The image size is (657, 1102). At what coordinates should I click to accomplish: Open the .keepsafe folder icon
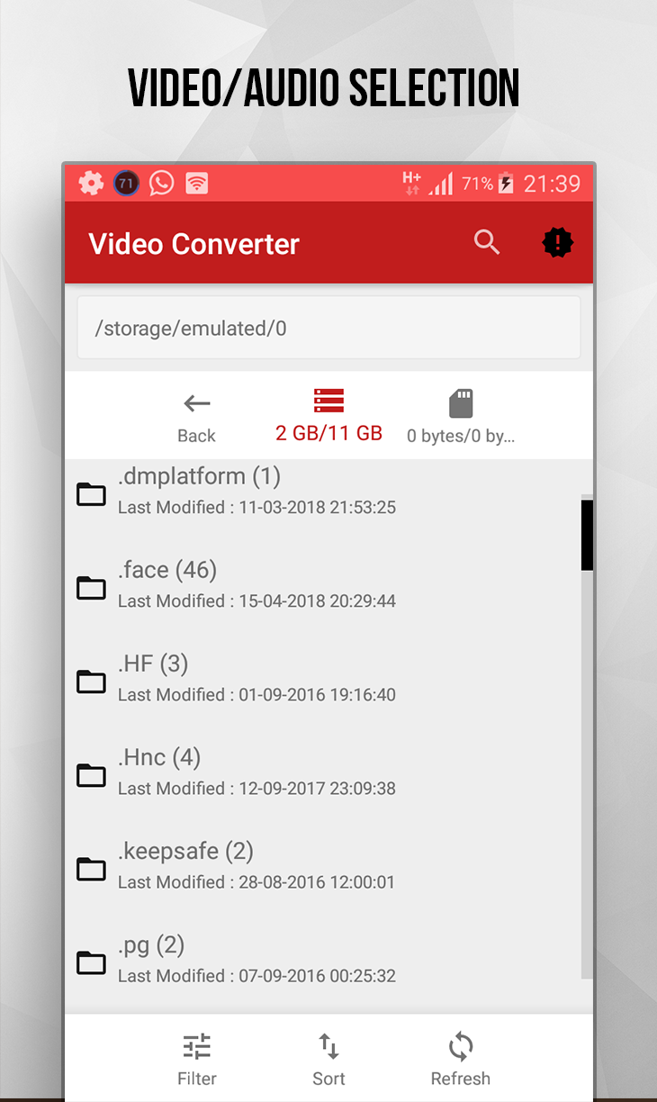coord(91,869)
